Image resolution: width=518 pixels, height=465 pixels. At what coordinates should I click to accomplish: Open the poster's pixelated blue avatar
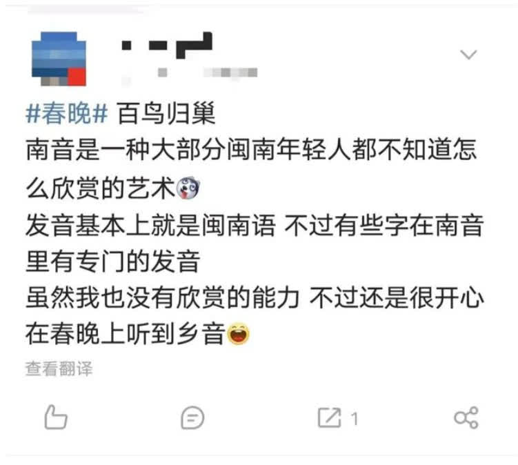(59, 59)
